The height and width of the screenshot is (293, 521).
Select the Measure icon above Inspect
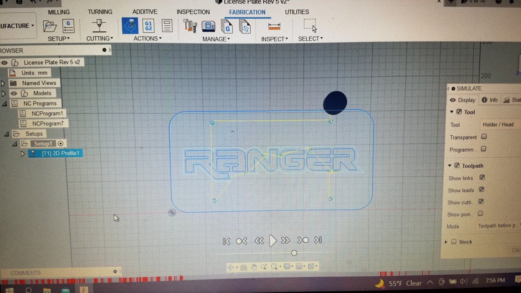pyautogui.click(x=274, y=26)
